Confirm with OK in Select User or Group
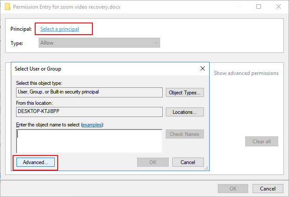289x197 pixels. click(x=153, y=162)
